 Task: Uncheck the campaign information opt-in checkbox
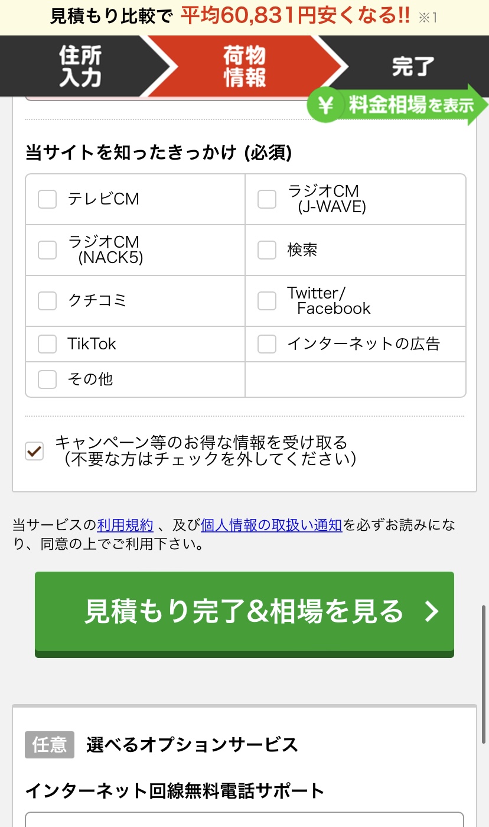[x=34, y=451]
